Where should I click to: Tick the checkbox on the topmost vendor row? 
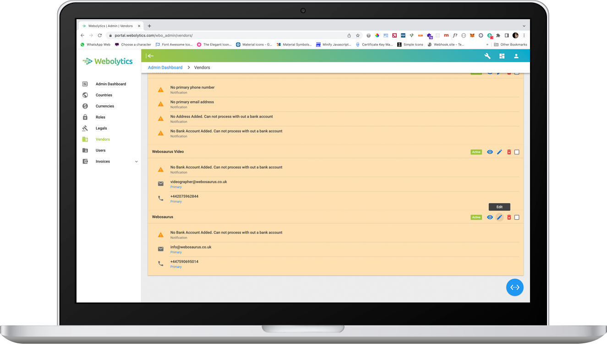(517, 72)
